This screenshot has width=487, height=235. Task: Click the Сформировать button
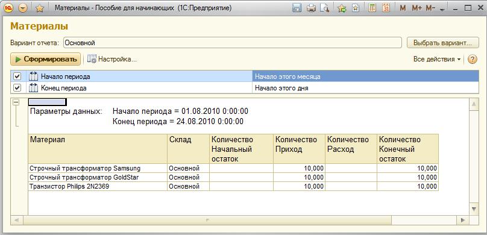[x=45, y=59]
